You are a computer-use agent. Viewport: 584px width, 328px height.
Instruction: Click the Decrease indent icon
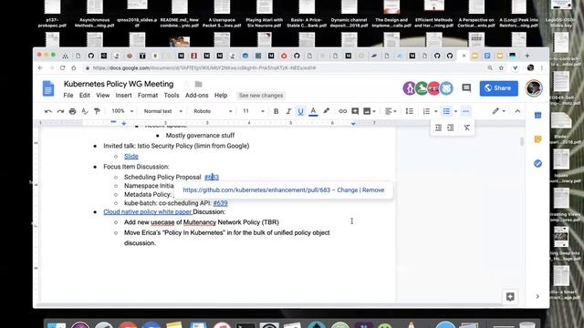click(438, 128)
